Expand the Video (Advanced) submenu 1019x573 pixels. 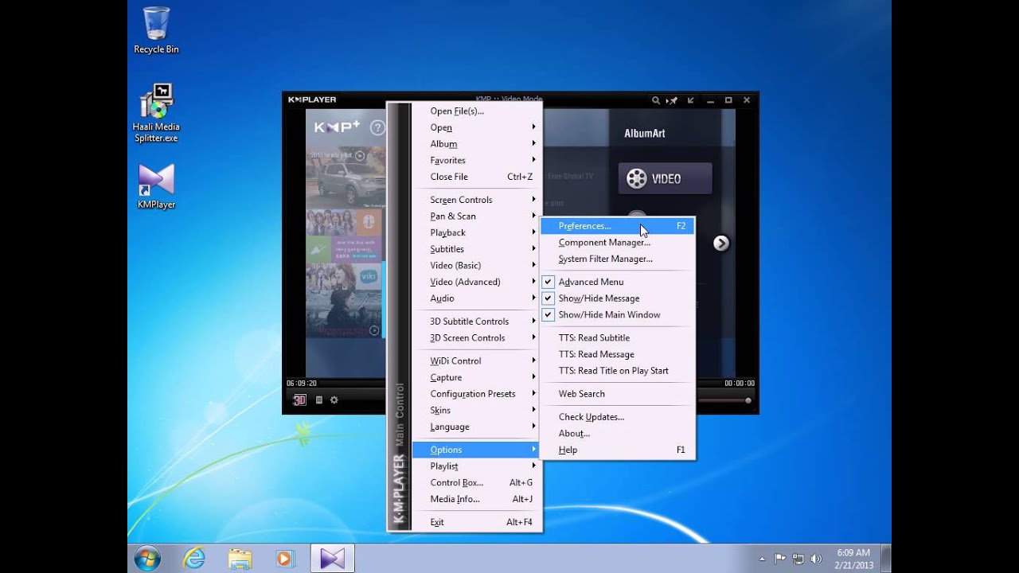[x=476, y=282]
